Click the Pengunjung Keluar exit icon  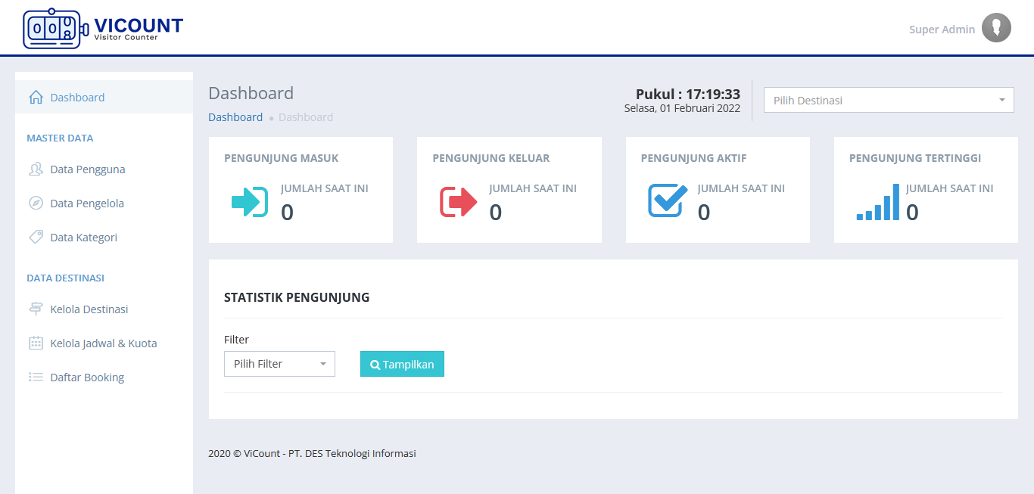click(x=458, y=202)
